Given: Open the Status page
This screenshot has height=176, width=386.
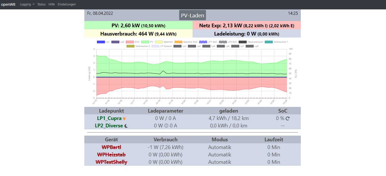Looking at the screenshot, I should (41, 4).
